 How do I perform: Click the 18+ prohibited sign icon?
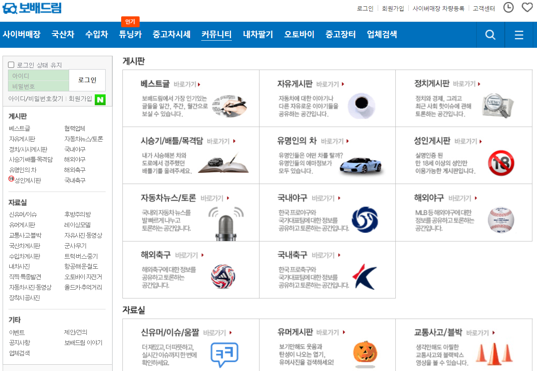[x=501, y=163]
